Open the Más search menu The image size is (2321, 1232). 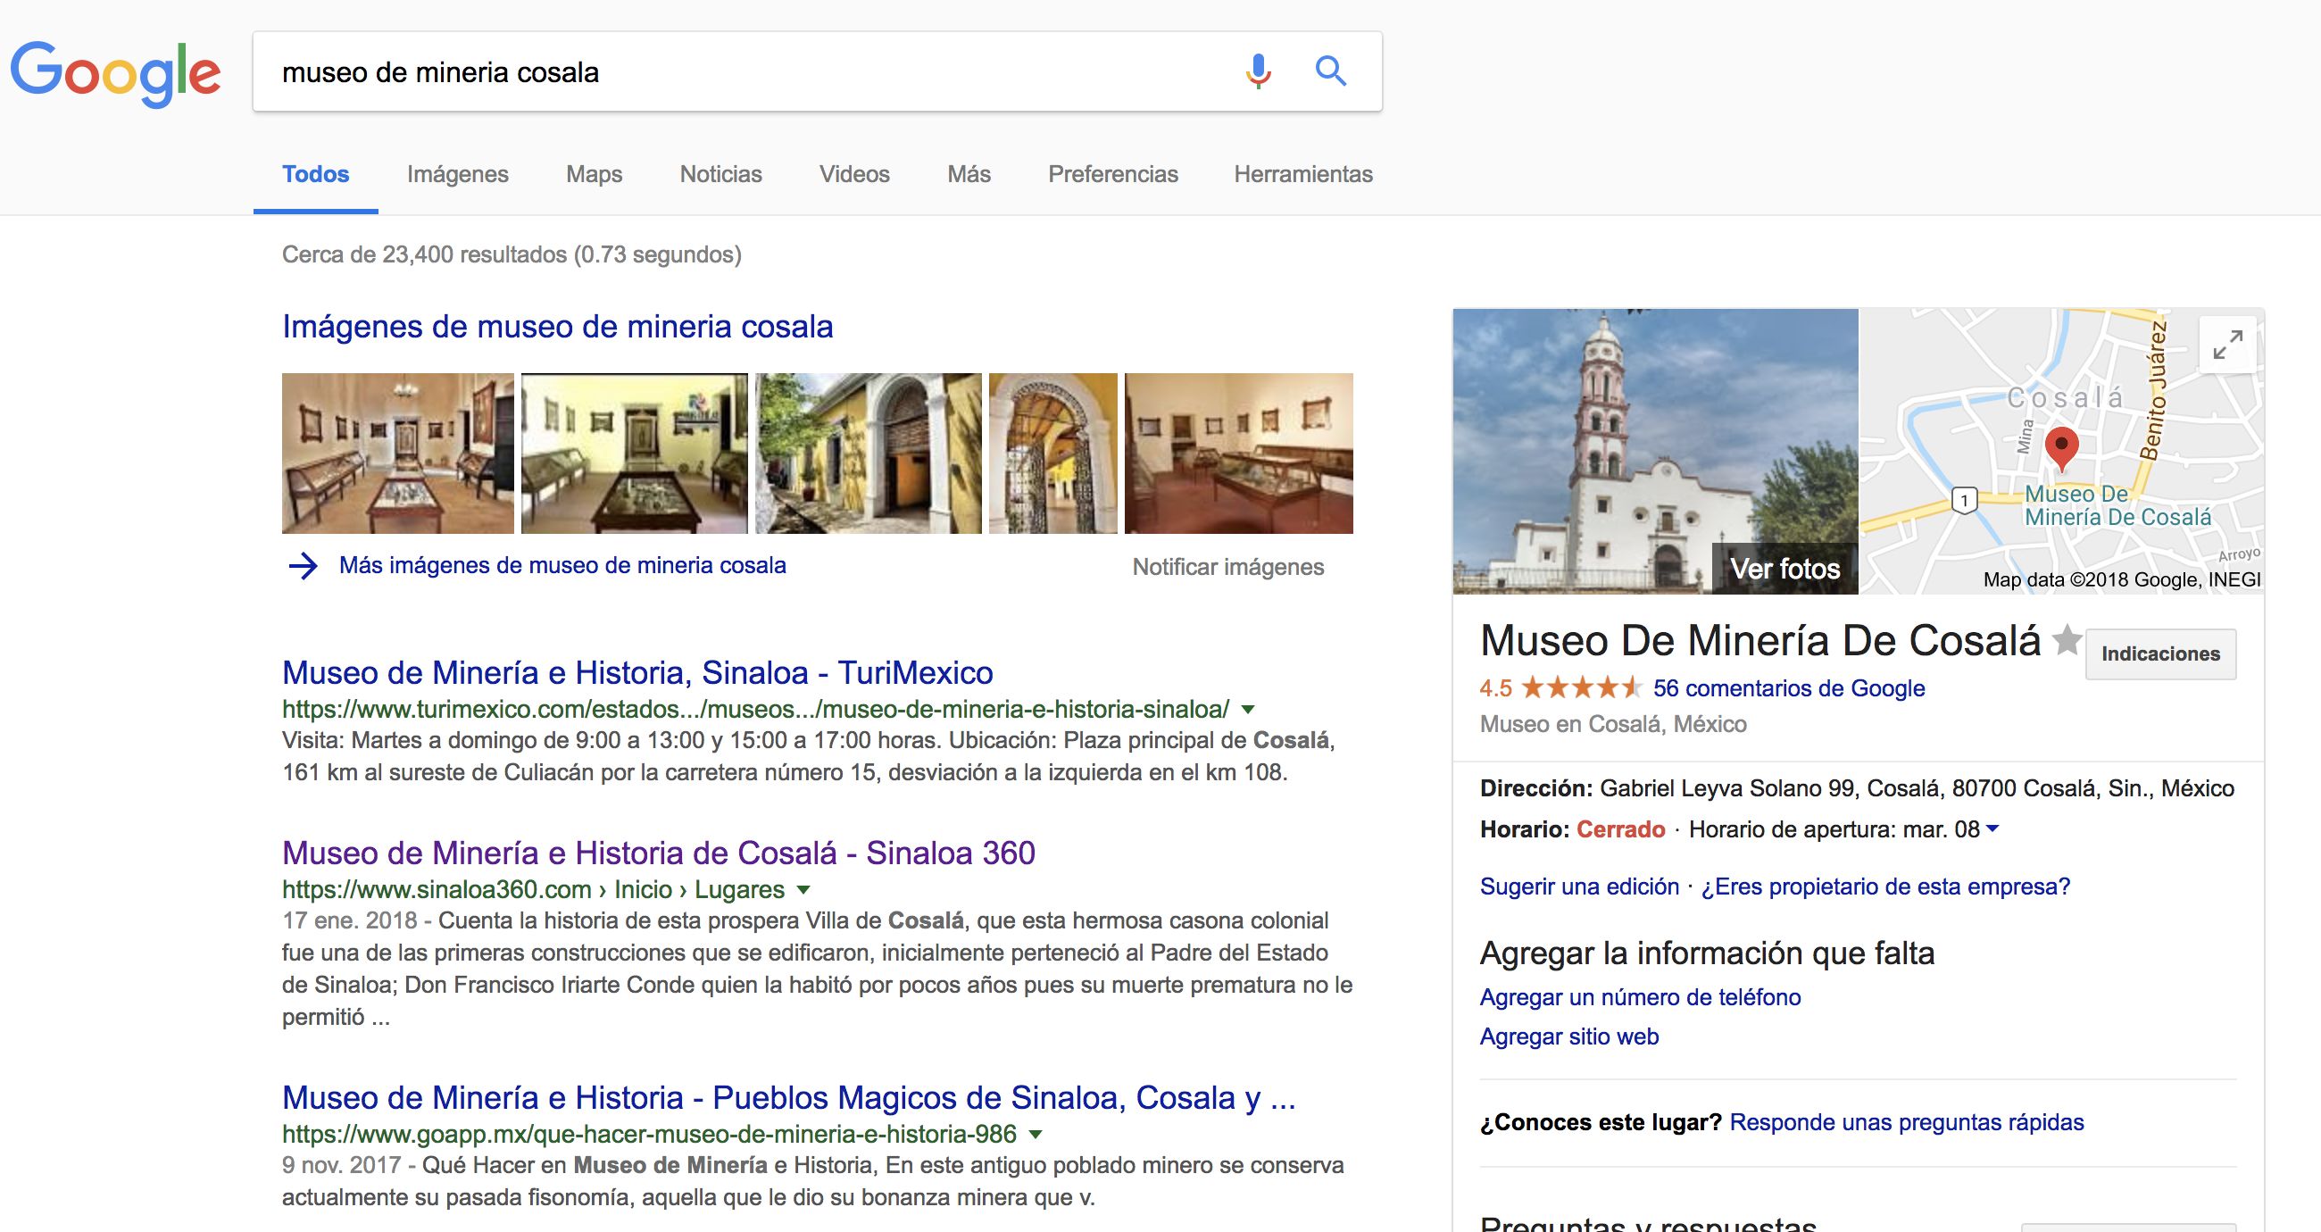click(969, 174)
